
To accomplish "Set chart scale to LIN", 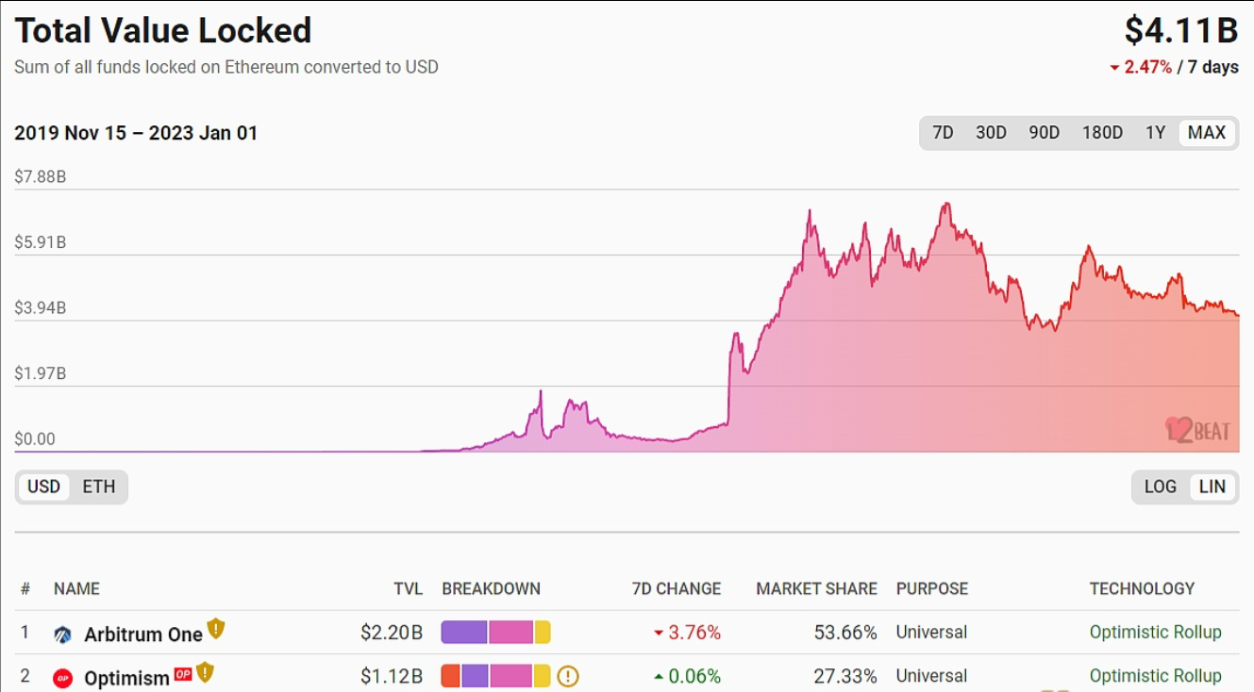I will click(1212, 486).
